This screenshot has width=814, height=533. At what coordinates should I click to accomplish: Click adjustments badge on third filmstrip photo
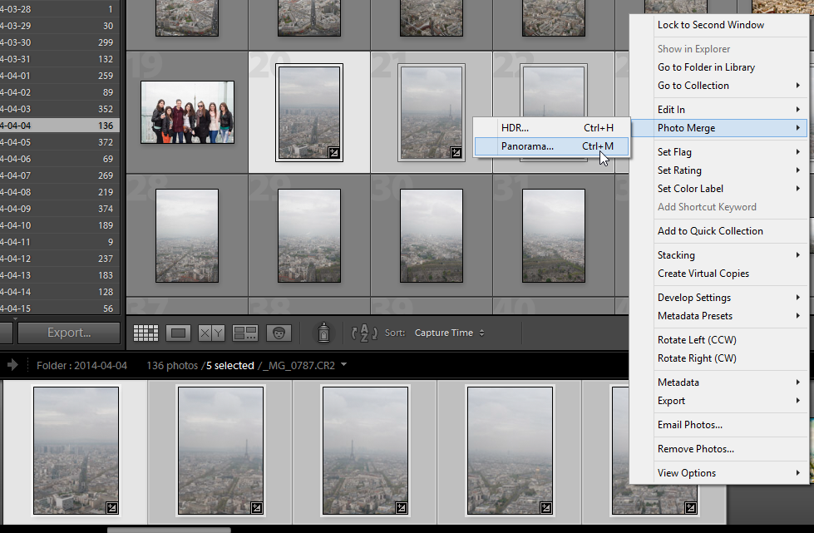(401, 507)
